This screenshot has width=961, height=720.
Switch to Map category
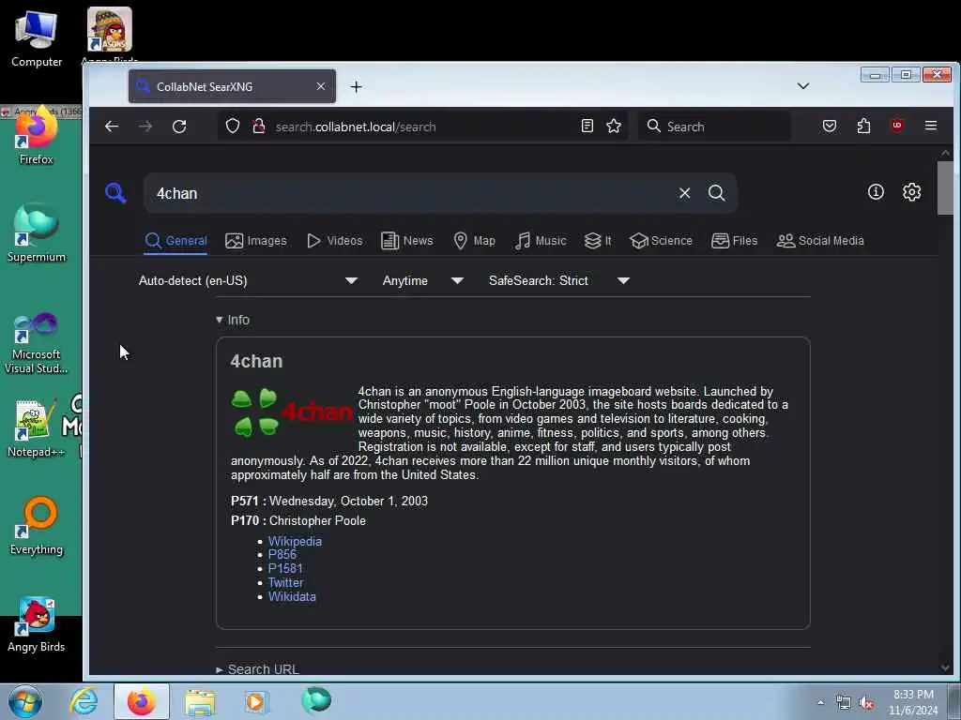pyautogui.click(x=474, y=241)
